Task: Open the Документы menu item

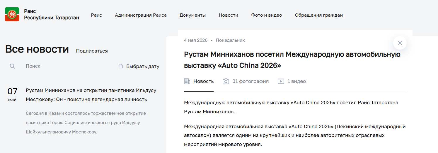Action: (x=193, y=15)
